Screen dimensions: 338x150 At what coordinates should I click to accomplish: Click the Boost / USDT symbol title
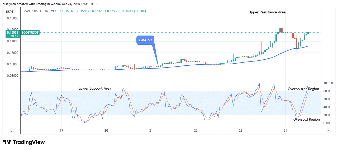33,11
